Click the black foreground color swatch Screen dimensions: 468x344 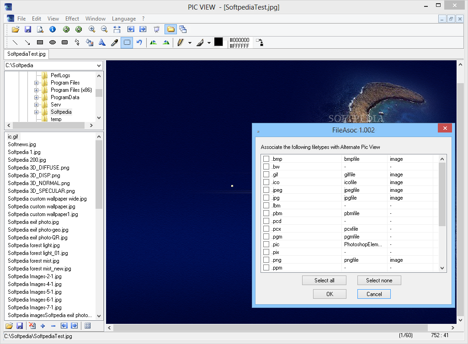218,42
